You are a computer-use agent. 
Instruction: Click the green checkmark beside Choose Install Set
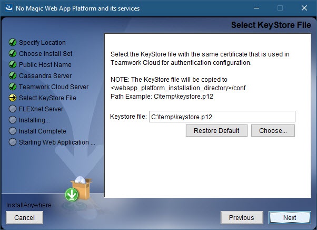pos(13,53)
